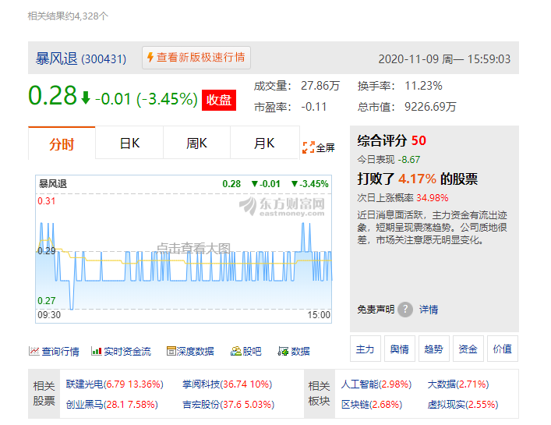
Task: Open 深度数据 link
Action: coord(195,351)
